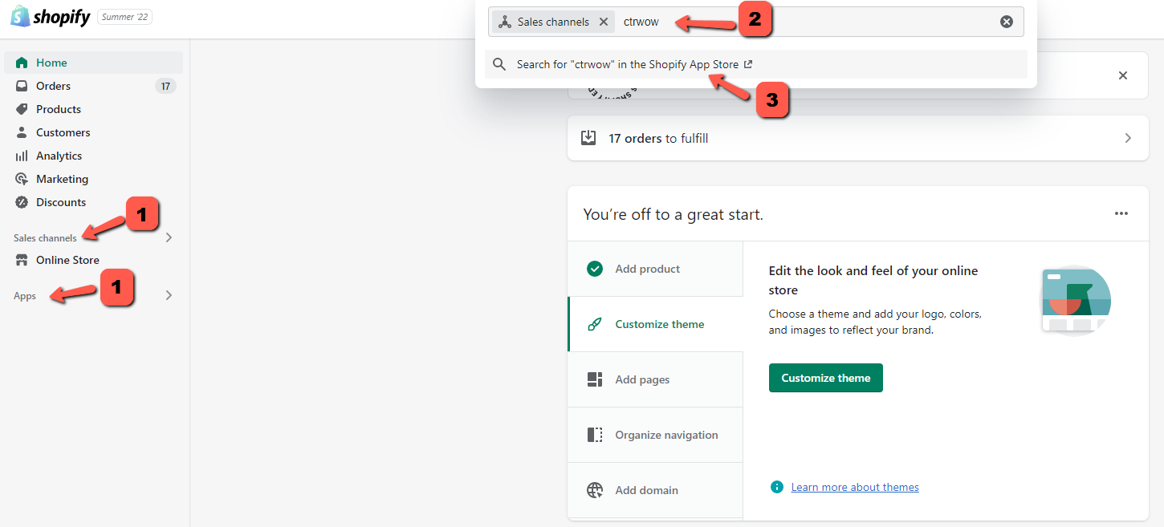Select the Add pages step

point(655,379)
